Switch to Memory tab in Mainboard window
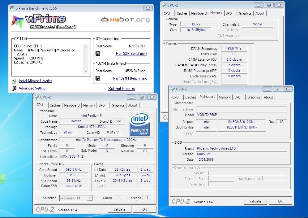 [x=225, y=97]
